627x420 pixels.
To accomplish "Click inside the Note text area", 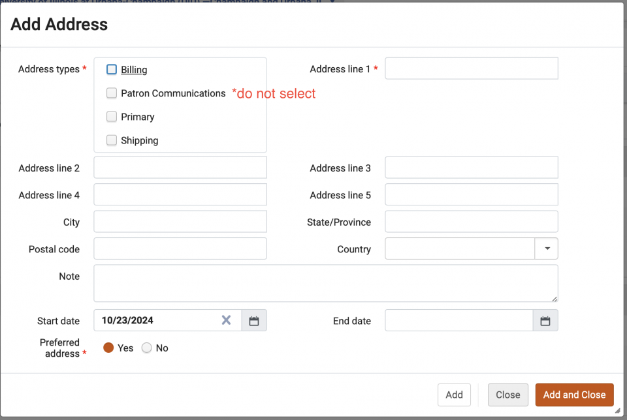I will (x=325, y=283).
